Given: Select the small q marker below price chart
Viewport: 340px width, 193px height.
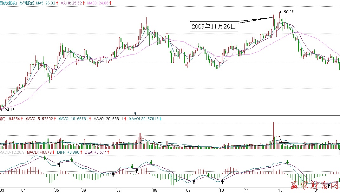Looking at the screenshot, I should click(x=134, y=113).
